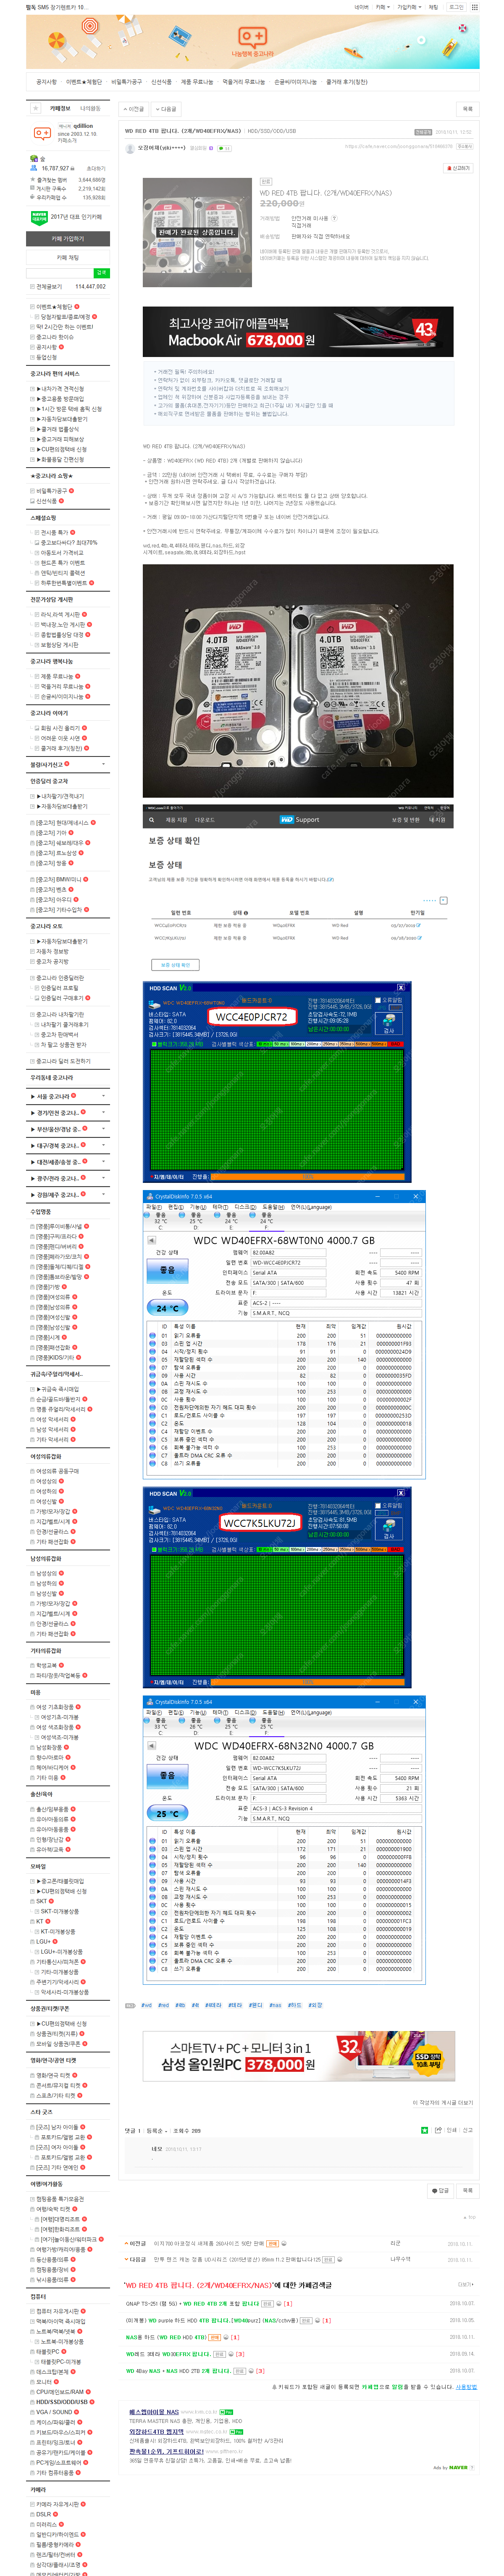Click the green 검색 search button

point(101,273)
